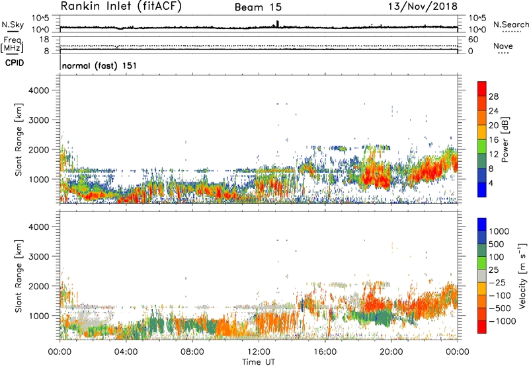Image resolution: width=529 pixels, height=366 pixels.
Task: Click the "24" value on Power color bar
Action: coord(493,111)
